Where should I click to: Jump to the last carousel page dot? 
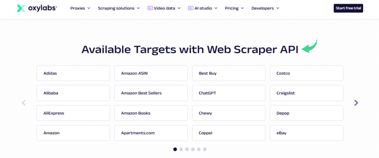tap(205, 149)
